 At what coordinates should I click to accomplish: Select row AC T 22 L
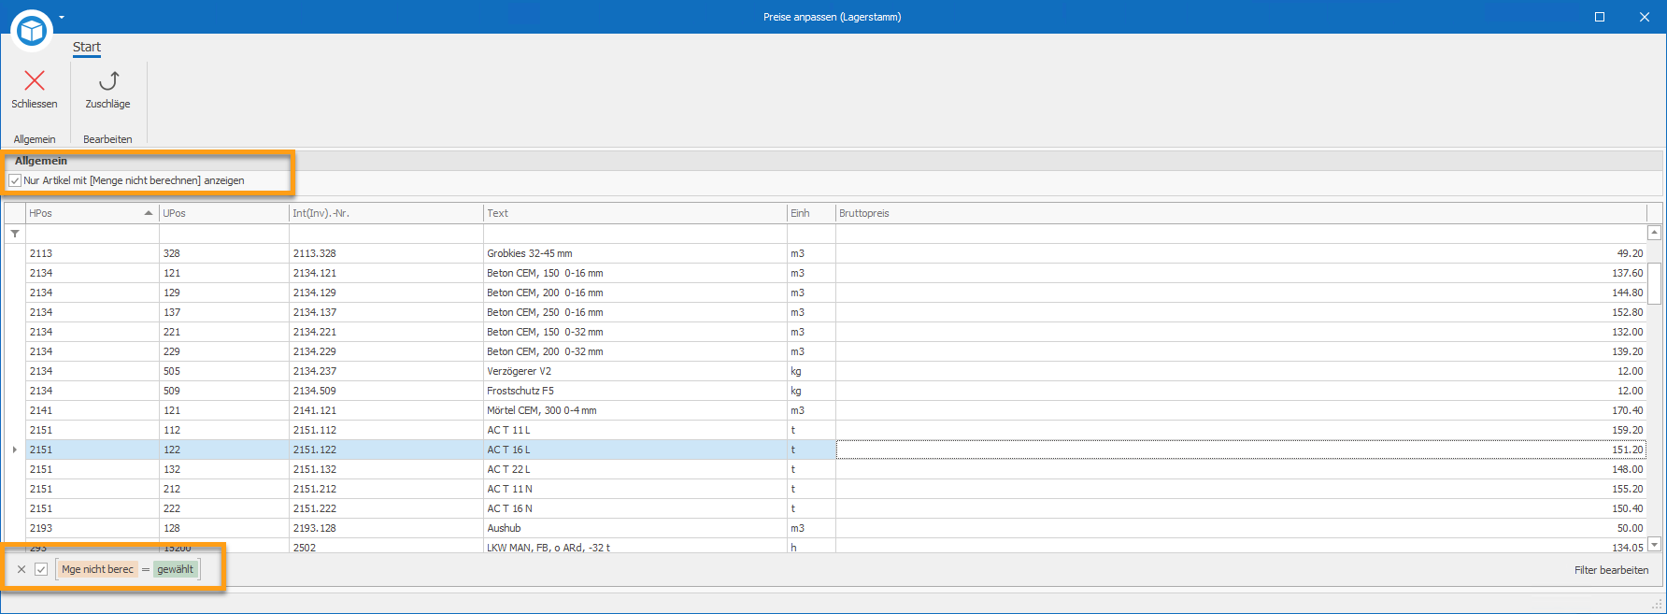pyautogui.click(x=835, y=469)
